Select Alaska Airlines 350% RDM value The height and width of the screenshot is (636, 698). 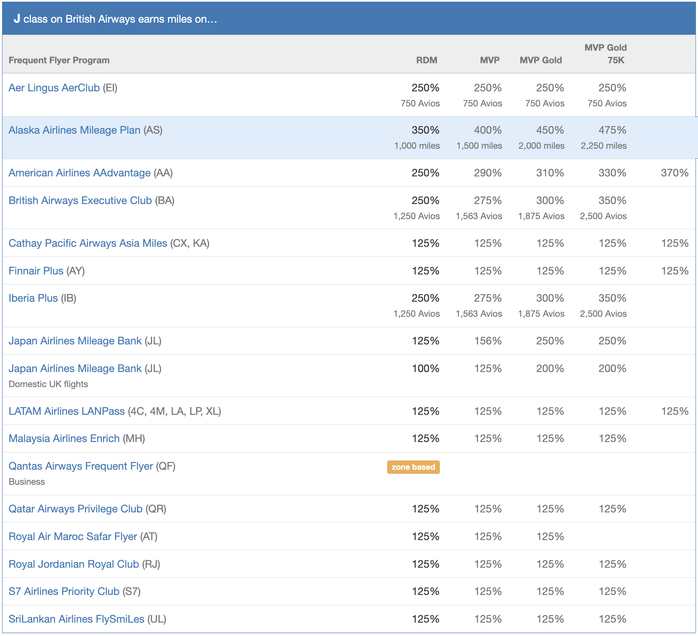[x=426, y=130]
